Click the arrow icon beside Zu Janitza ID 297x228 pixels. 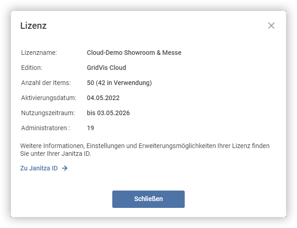(x=65, y=168)
